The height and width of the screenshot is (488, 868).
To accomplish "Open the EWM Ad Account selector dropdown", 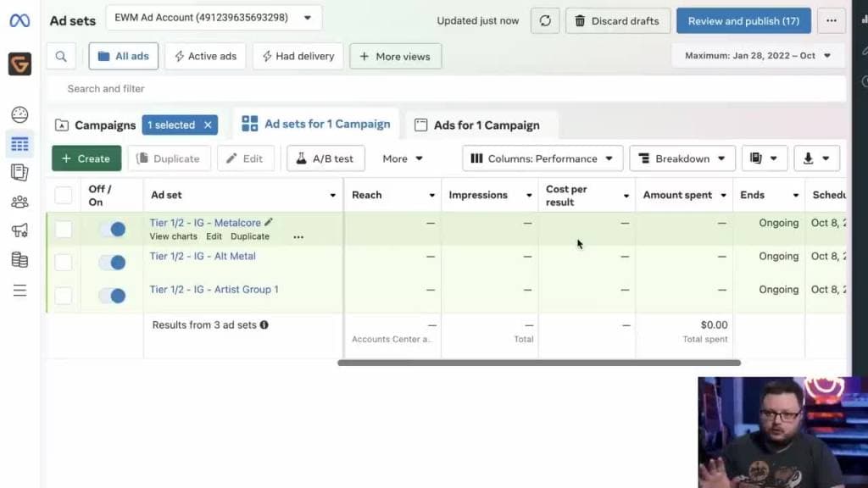I will click(x=213, y=18).
